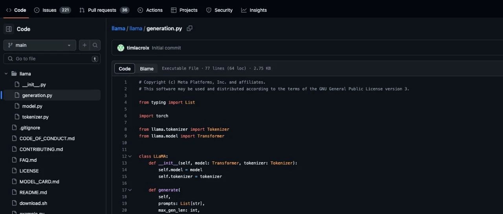The width and height of the screenshot is (503, 214).
Task: Open the Code tab
Action: pos(16,10)
